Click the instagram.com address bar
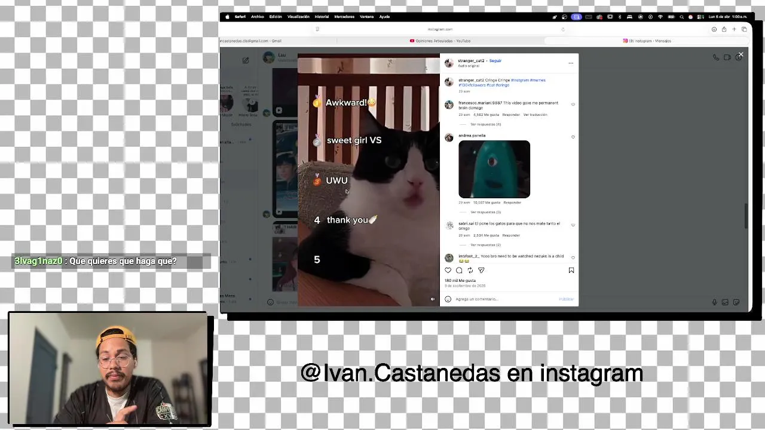Screen dimensions: 765x430 (440, 29)
